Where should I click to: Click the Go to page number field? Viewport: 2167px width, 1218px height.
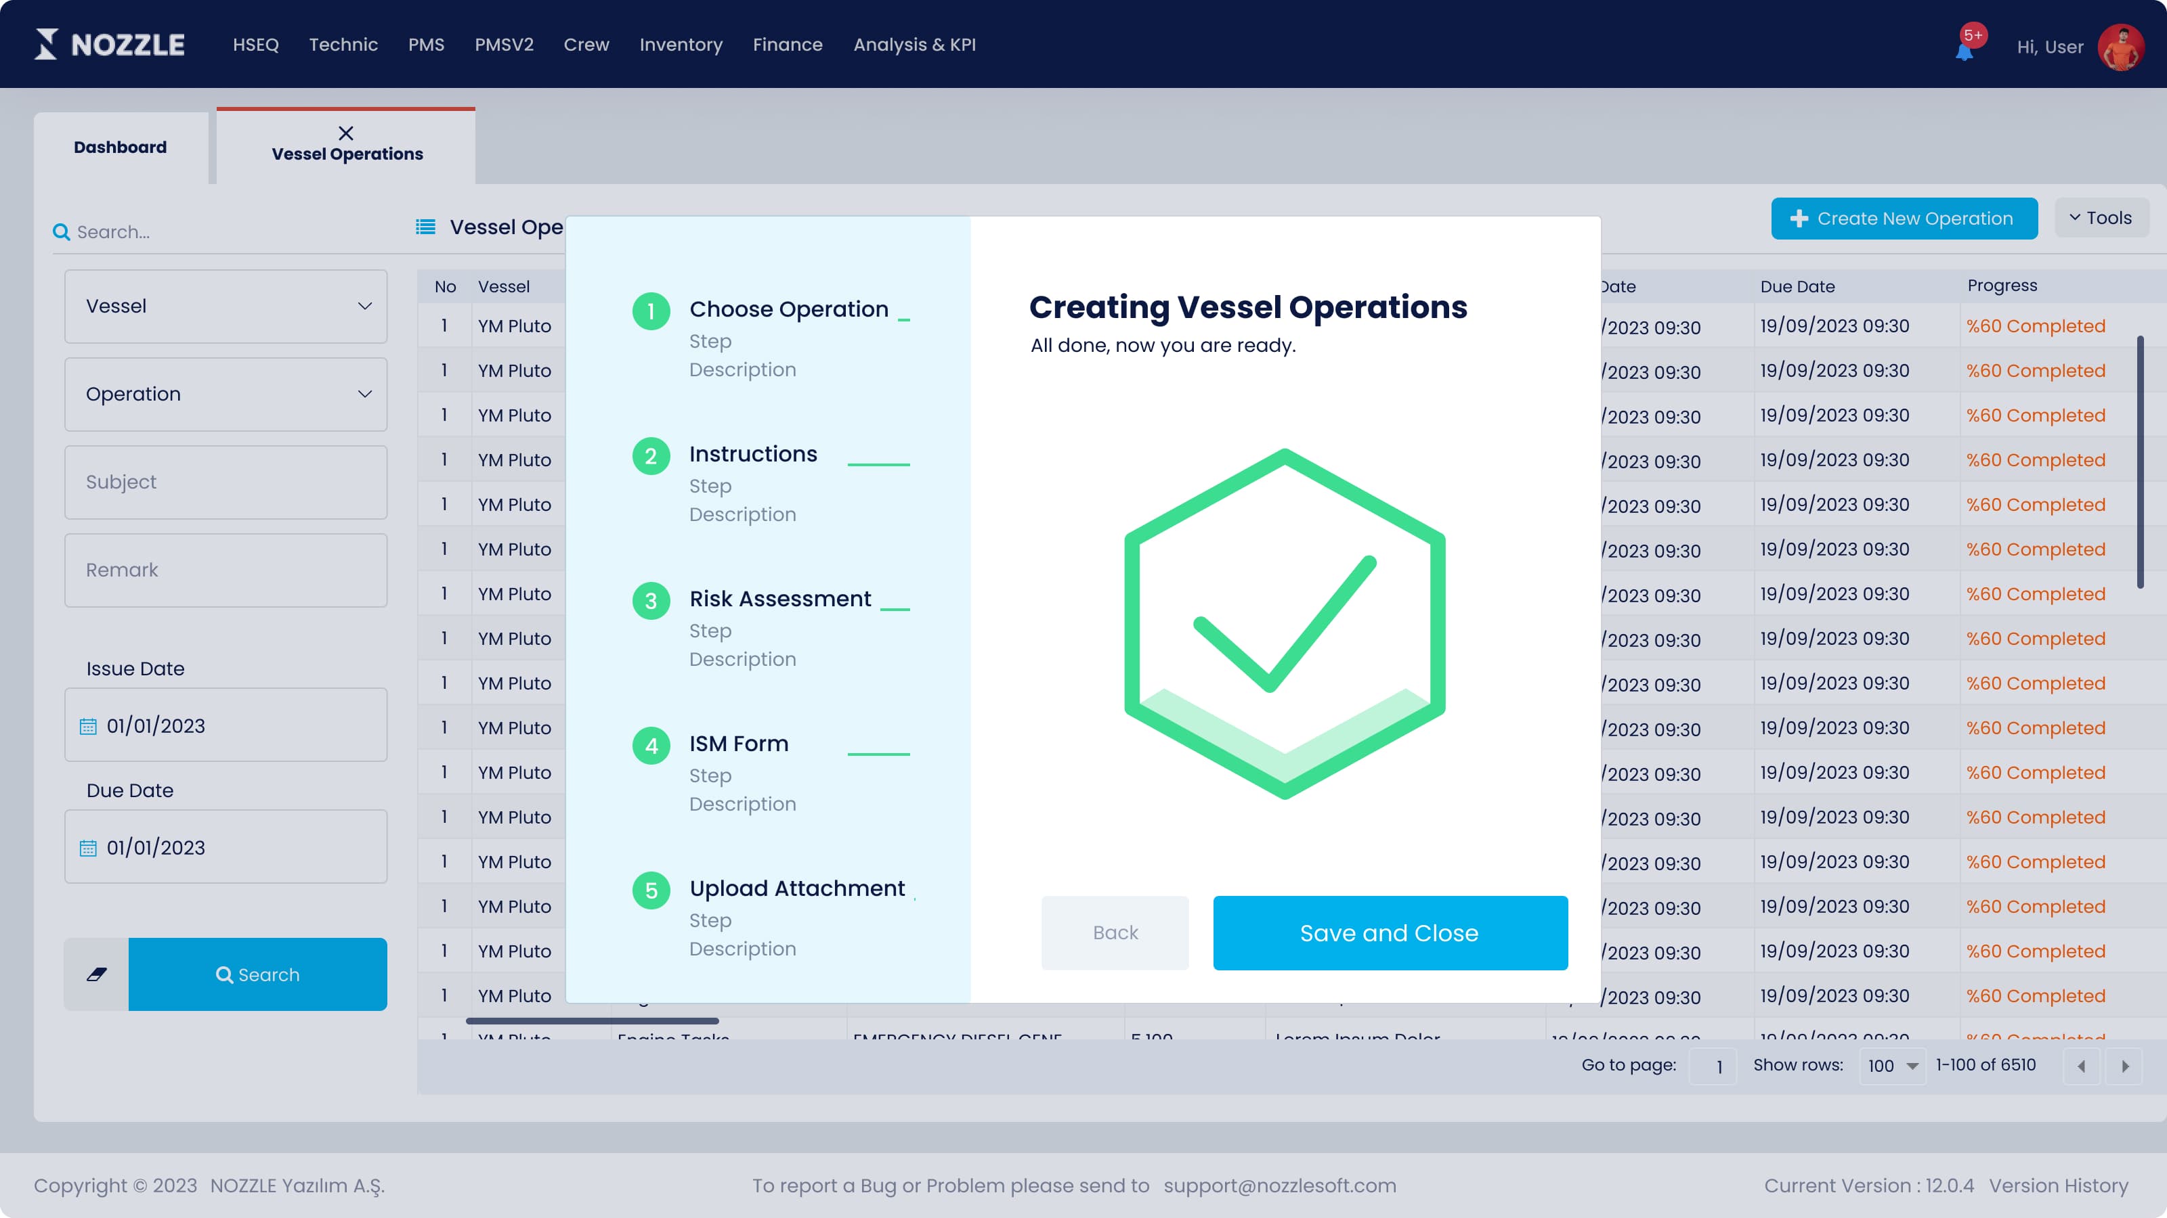tap(1713, 1066)
